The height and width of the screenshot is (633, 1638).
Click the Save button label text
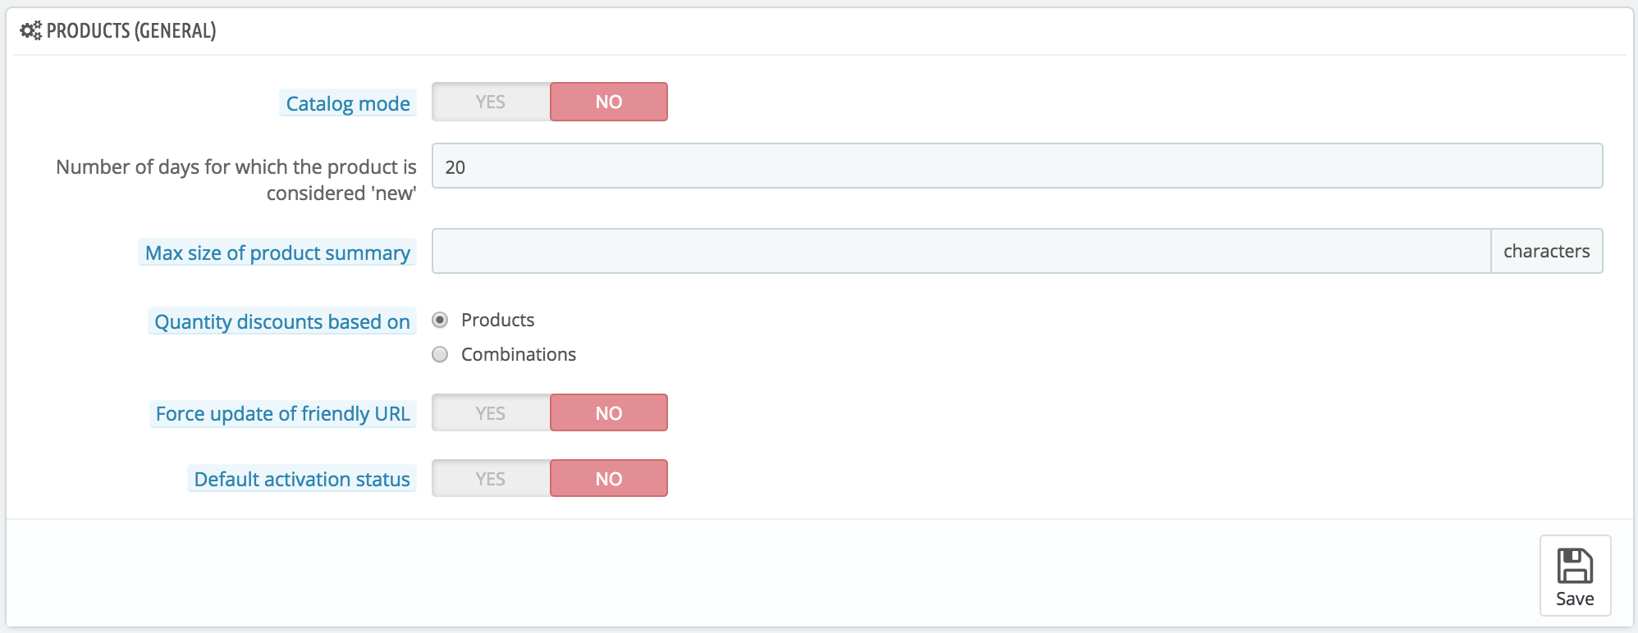[x=1575, y=599]
